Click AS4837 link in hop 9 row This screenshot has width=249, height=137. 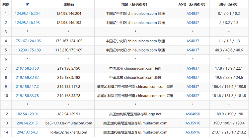(x=193, y=86)
